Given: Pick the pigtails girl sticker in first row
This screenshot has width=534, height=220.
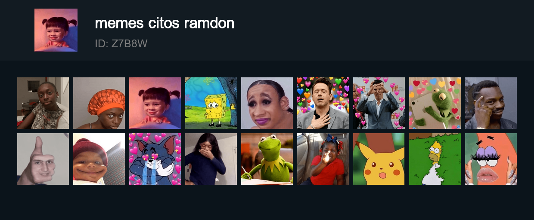Looking at the screenshot, I should point(155,103).
